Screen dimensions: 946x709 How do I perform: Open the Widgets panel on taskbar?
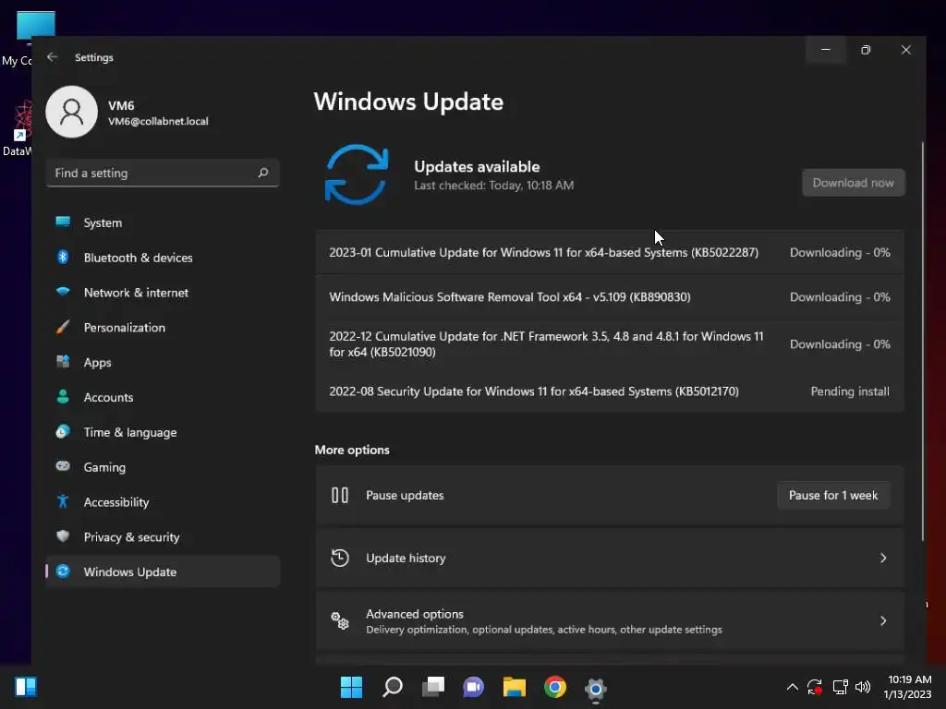[26, 687]
